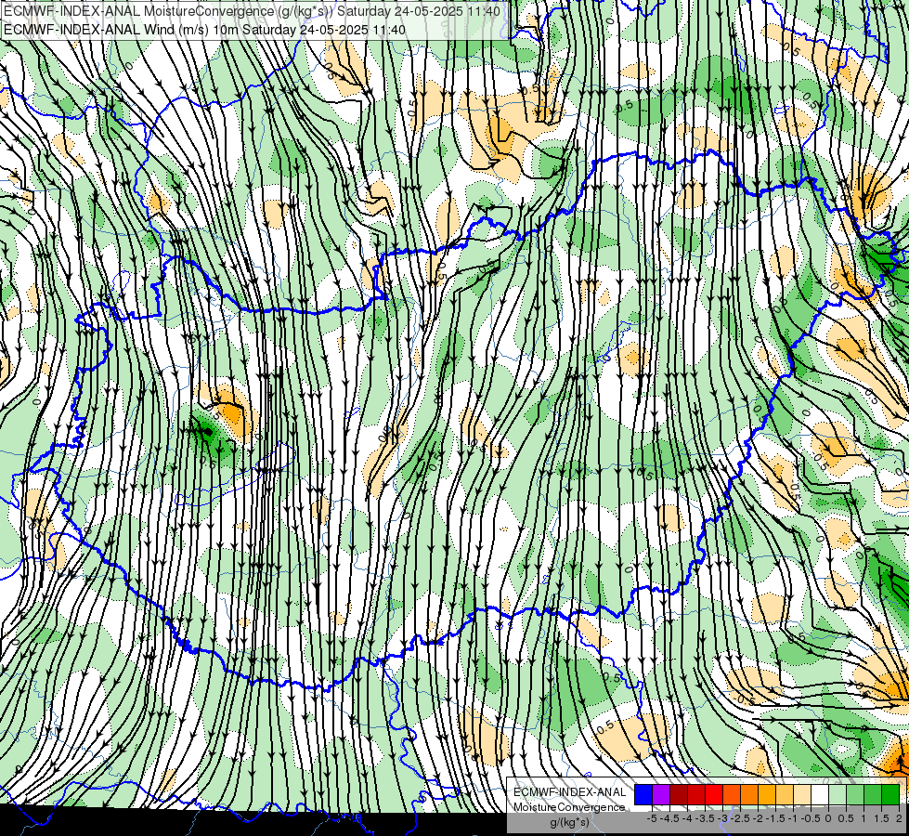Click the -3.5 tick label on the legend
This screenshot has width=909, height=836.
tap(705, 818)
